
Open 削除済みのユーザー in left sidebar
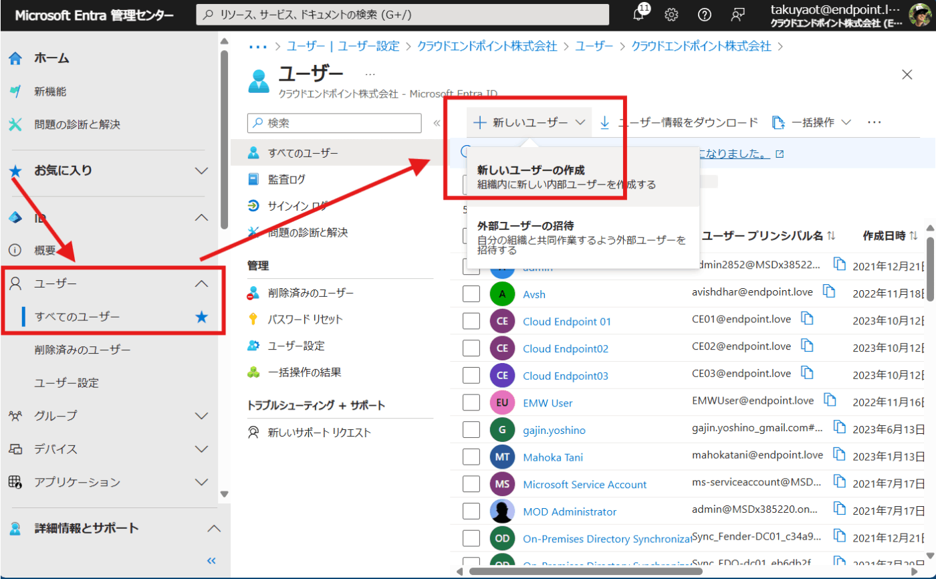coord(82,350)
